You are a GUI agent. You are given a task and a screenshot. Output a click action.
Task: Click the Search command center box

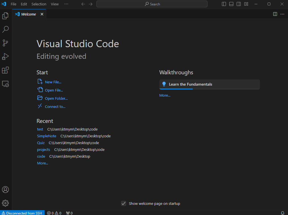pos(152,4)
